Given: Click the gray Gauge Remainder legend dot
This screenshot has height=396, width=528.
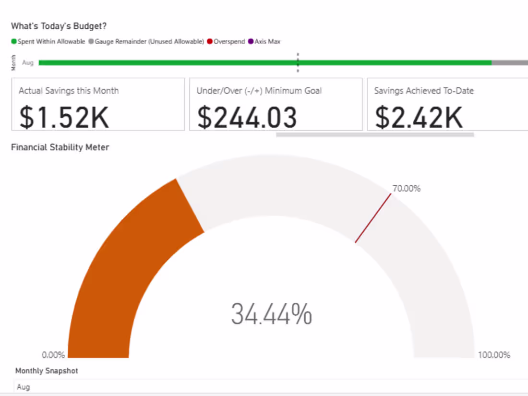Looking at the screenshot, I should [91, 41].
